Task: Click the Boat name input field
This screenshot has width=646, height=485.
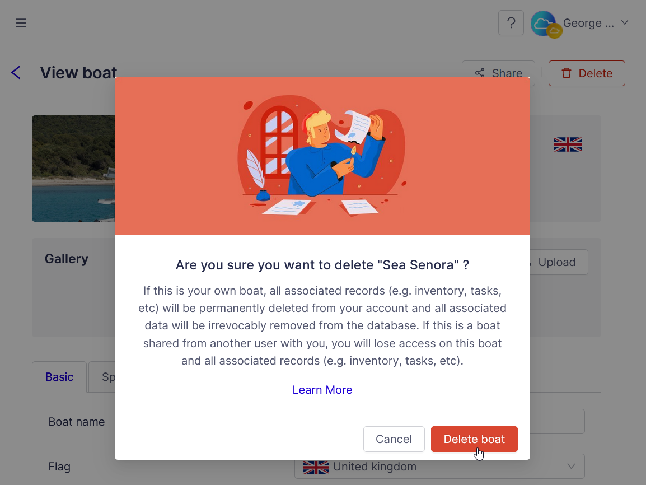Action: pyautogui.click(x=557, y=421)
